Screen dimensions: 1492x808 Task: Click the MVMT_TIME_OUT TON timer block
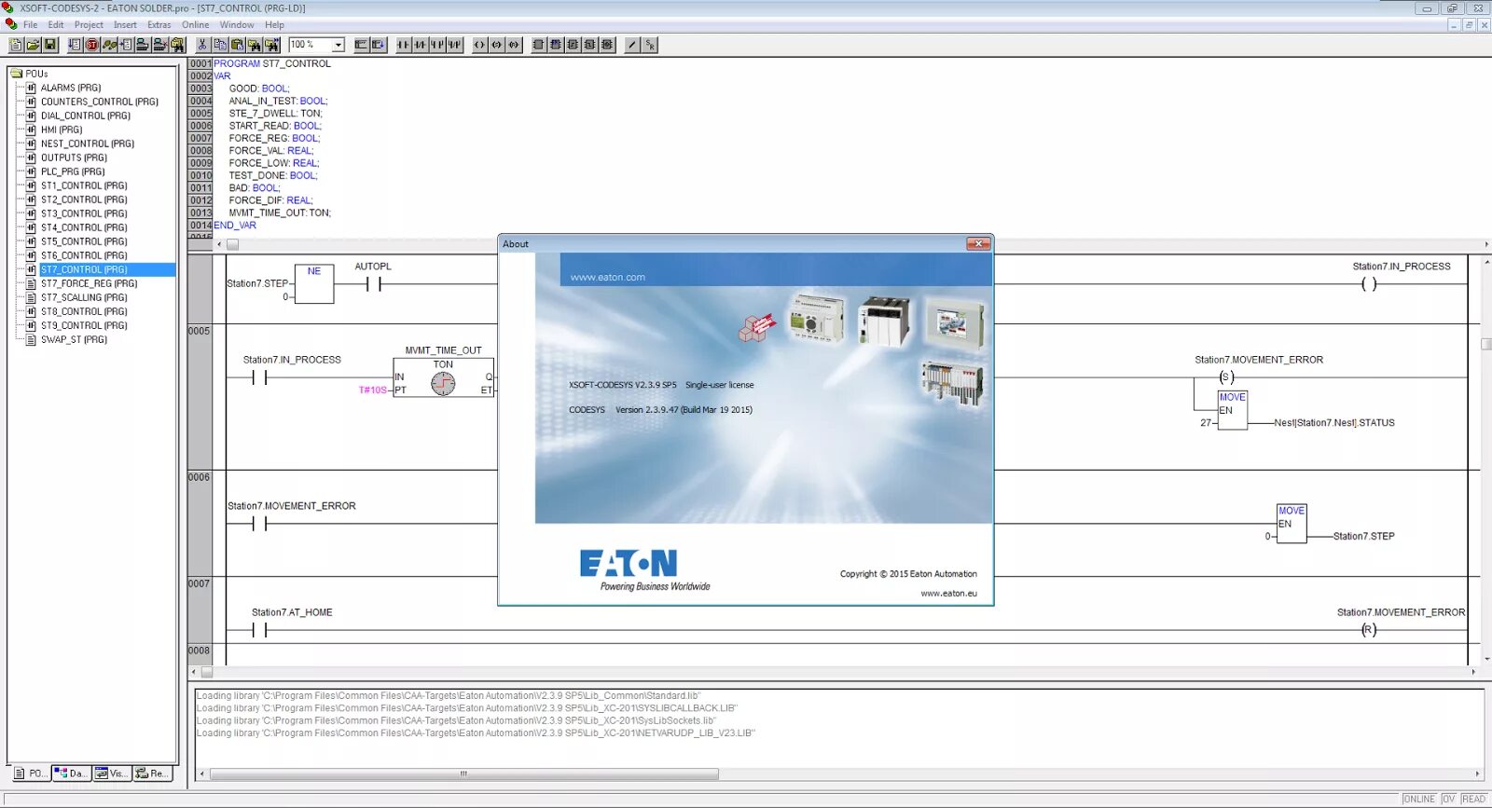point(444,377)
